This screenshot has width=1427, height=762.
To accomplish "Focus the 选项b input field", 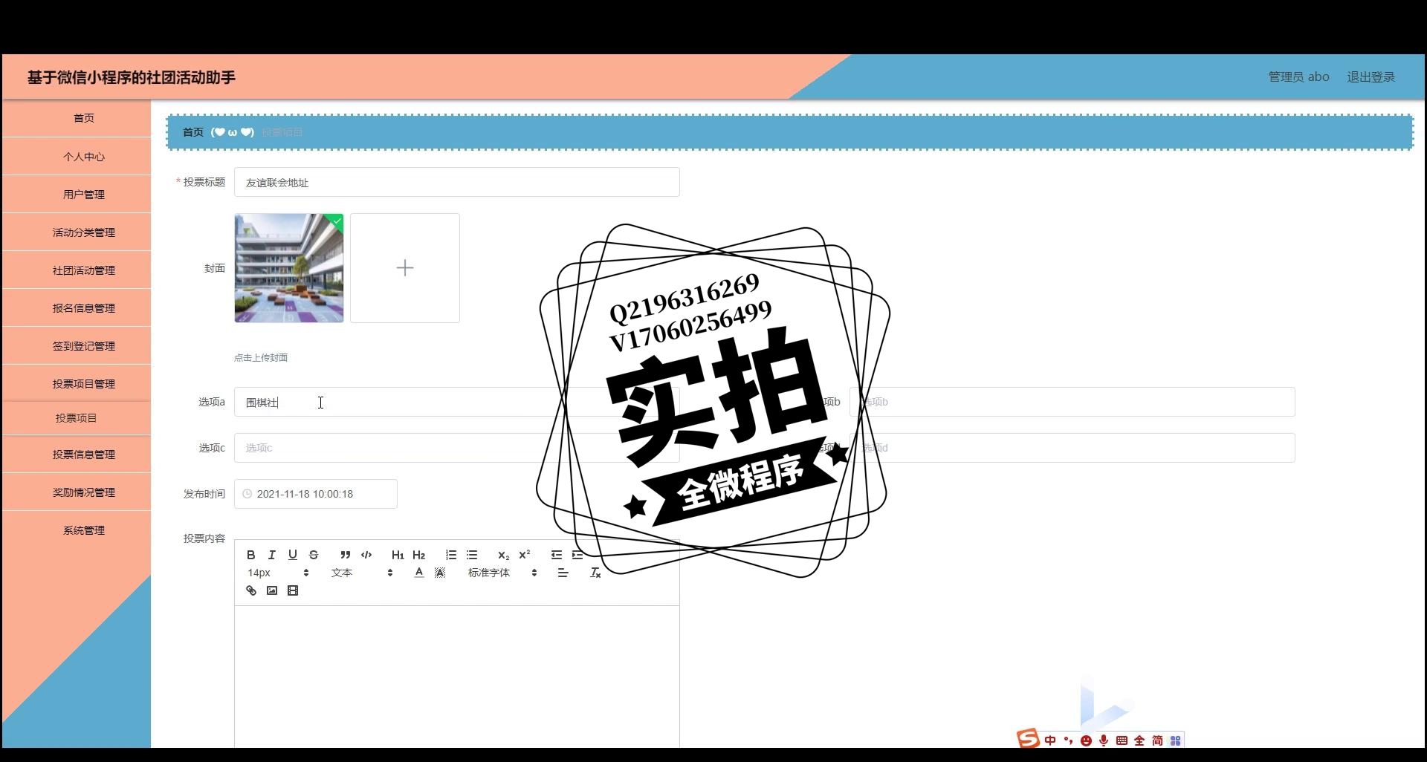I will tap(1072, 402).
